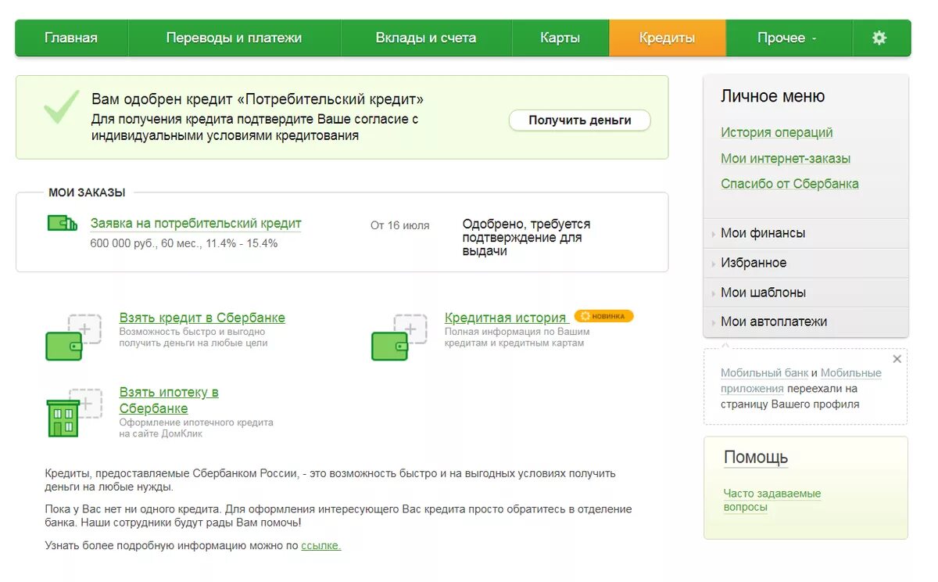Click the МОИ ЗАКАЗЫ section heading
The width and height of the screenshot is (938, 582).
coord(87,192)
